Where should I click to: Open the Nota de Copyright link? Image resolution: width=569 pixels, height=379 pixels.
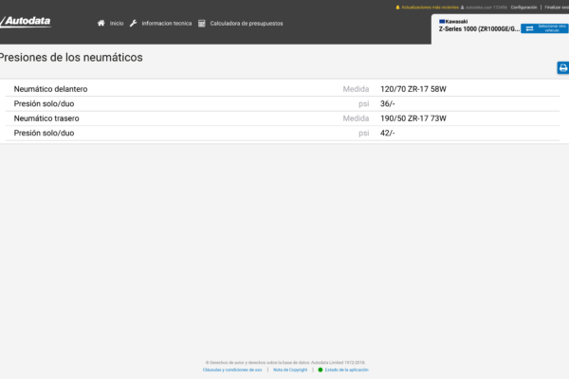pyautogui.click(x=290, y=370)
